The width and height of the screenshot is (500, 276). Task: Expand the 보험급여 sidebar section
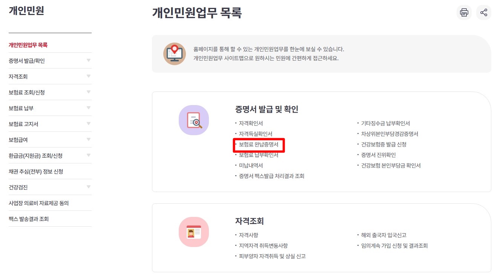click(x=89, y=139)
